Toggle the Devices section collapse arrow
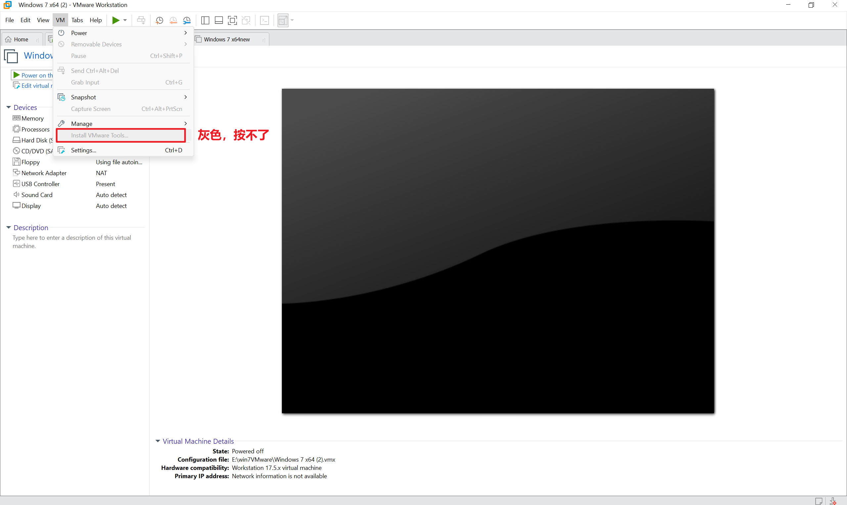The width and height of the screenshot is (847, 505). pyautogui.click(x=8, y=107)
